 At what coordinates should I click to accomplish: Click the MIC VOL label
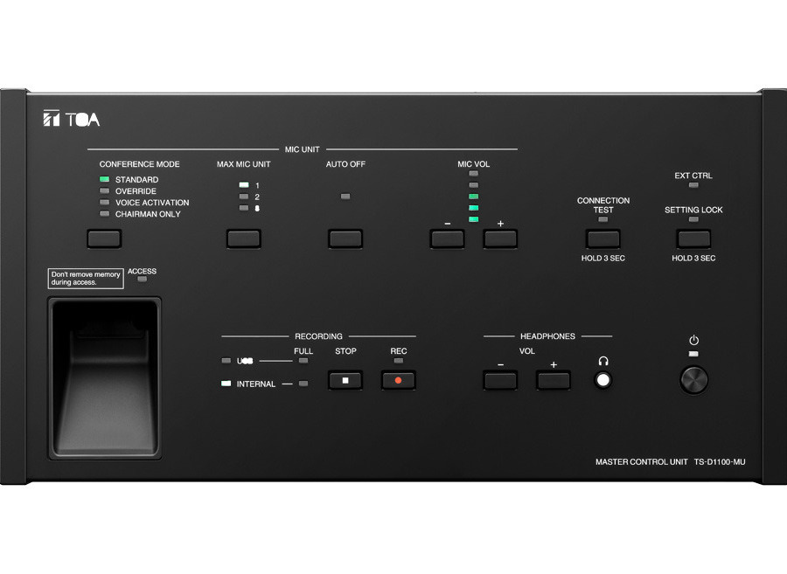474,164
